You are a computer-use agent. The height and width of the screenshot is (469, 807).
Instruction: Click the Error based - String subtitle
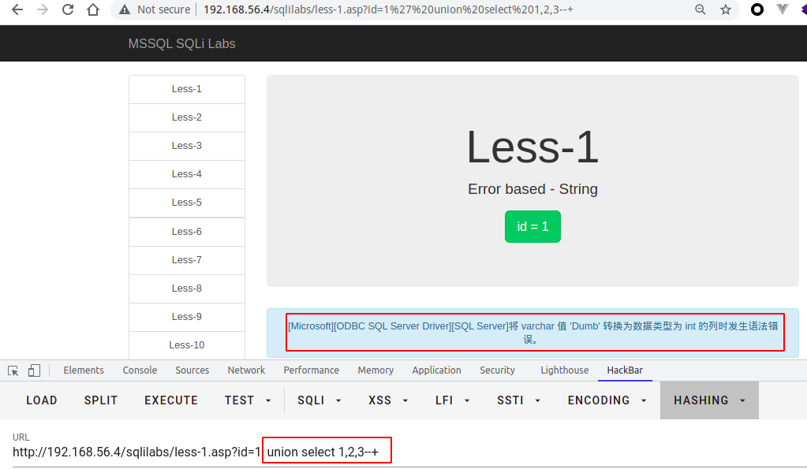(x=532, y=188)
